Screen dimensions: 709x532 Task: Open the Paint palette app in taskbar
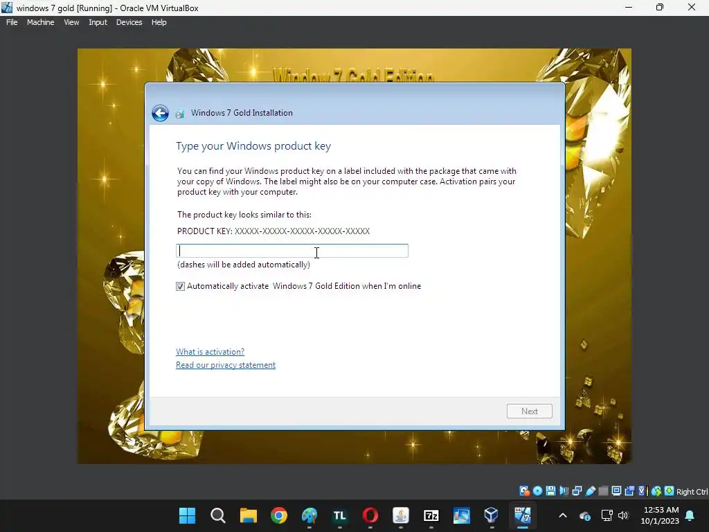pos(309,515)
